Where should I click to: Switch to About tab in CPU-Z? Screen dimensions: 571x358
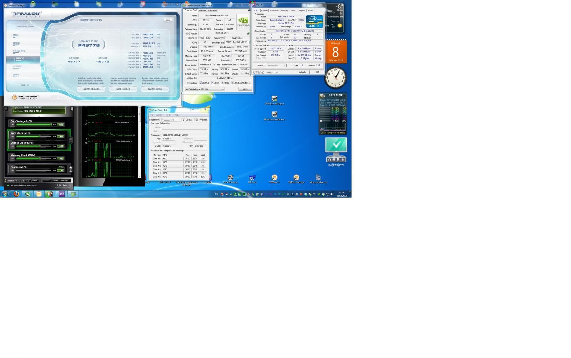click(310, 11)
